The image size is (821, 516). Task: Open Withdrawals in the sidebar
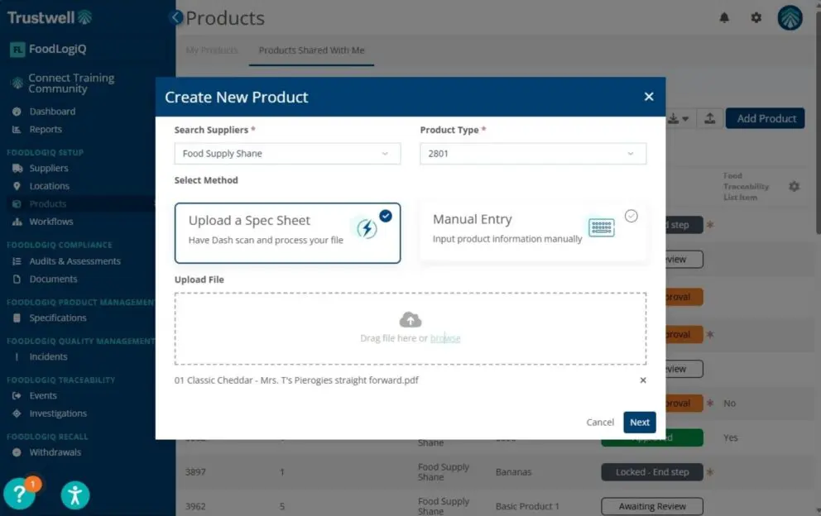55,452
